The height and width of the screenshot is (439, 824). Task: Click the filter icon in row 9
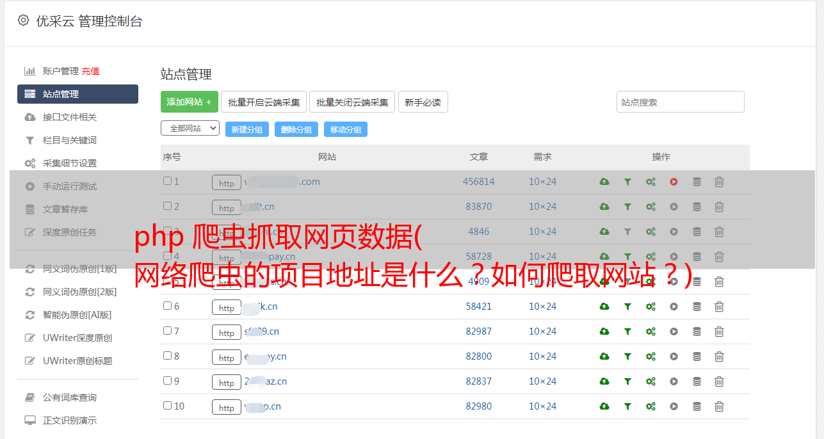pos(627,381)
